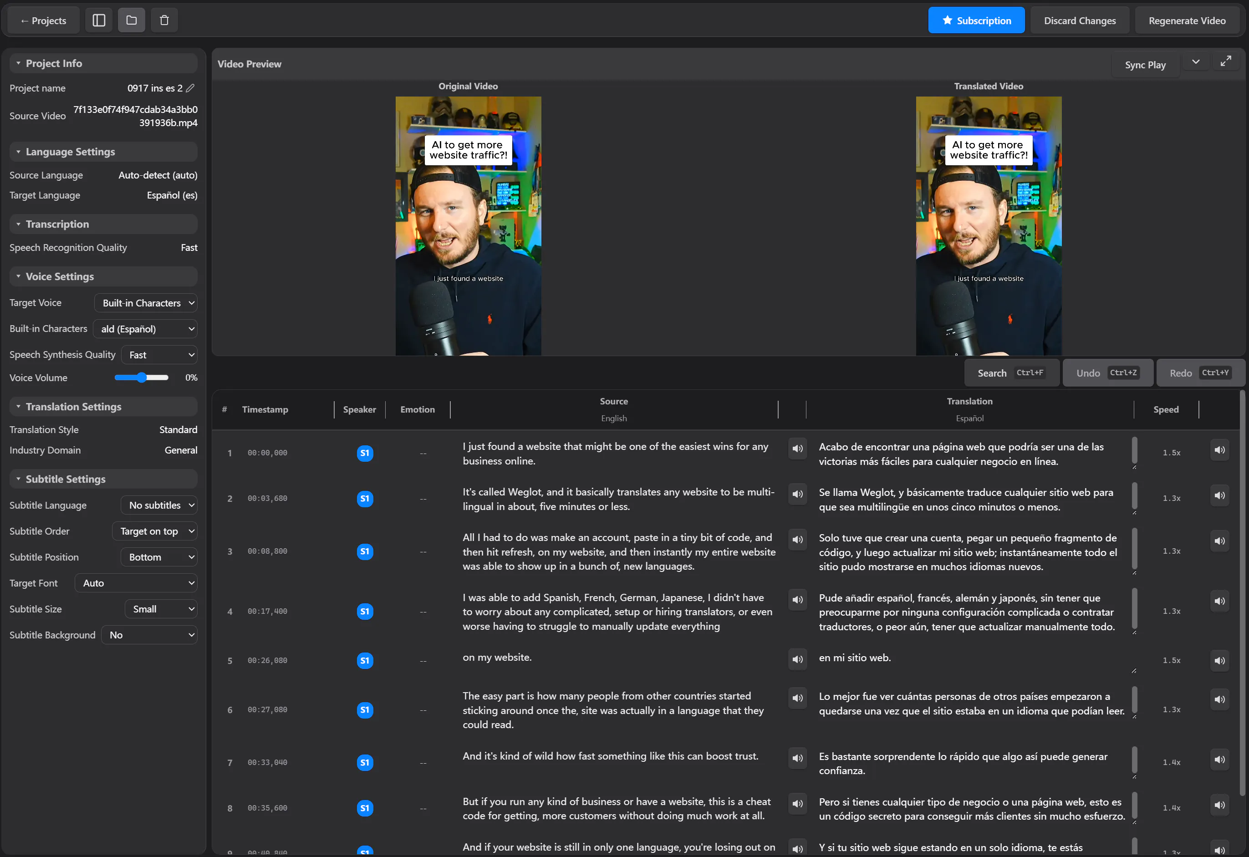1249x857 pixels.
Task: Click Sync Play button
Action: point(1145,65)
